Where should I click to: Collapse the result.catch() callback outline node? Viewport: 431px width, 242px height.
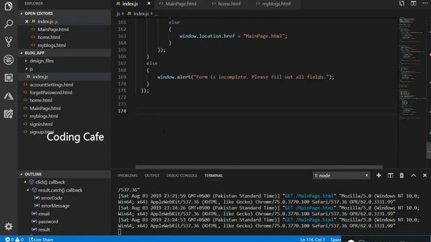28,190
